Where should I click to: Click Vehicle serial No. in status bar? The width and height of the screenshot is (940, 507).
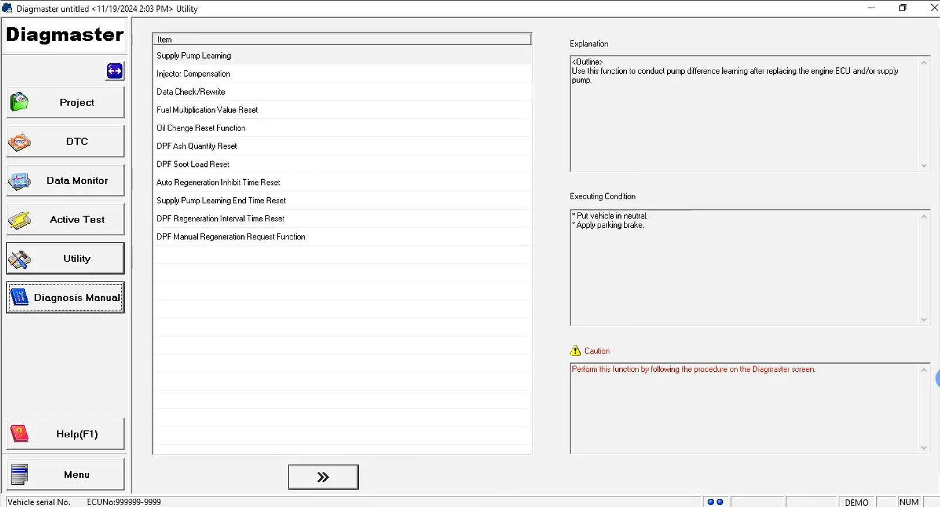[39, 502]
